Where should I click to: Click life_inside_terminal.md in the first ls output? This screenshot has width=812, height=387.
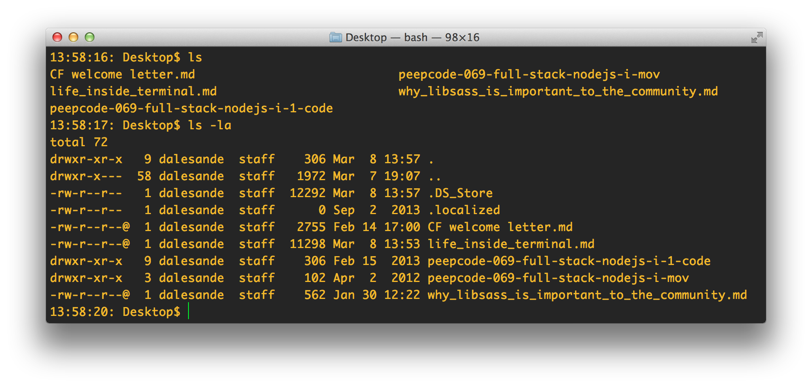point(133,91)
